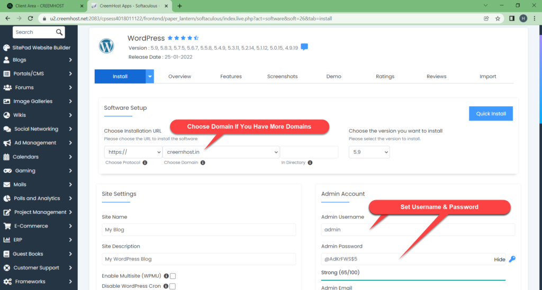Viewport: 542px width, 290px height.
Task: Focus the In Directory input field
Action: [309, 152]
